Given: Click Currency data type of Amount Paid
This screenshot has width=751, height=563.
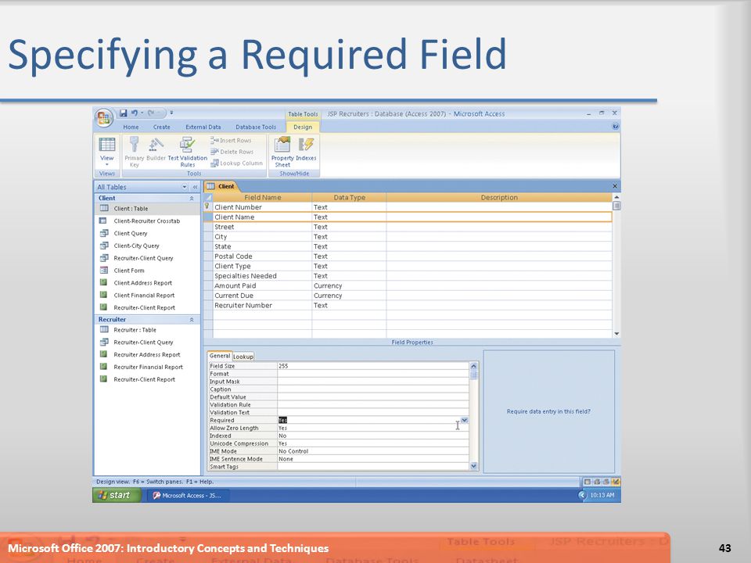Looking at the screenshot, I should point(349,286).
